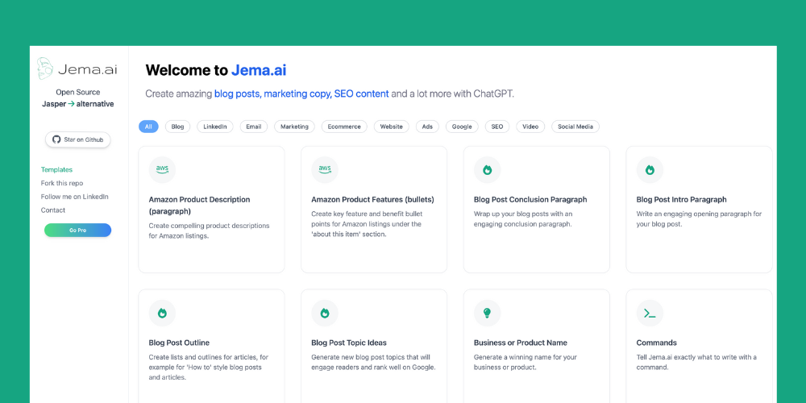Select the All filter chip
The width and height of the screenshot is (806, 403).
[x=148, y=127]
